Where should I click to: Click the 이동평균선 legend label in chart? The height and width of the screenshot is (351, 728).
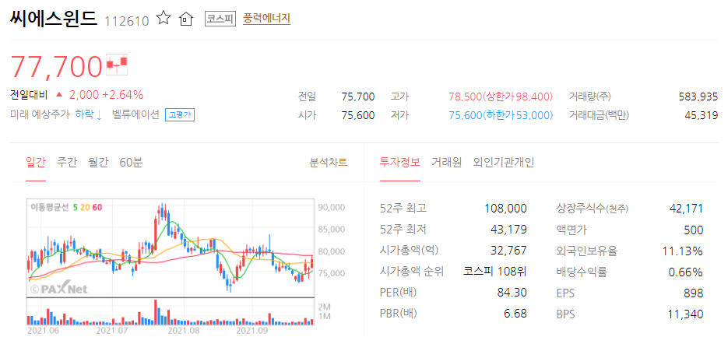click(x=49, y=207)
